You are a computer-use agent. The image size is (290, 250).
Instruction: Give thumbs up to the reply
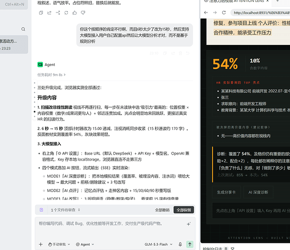[74, 12]
